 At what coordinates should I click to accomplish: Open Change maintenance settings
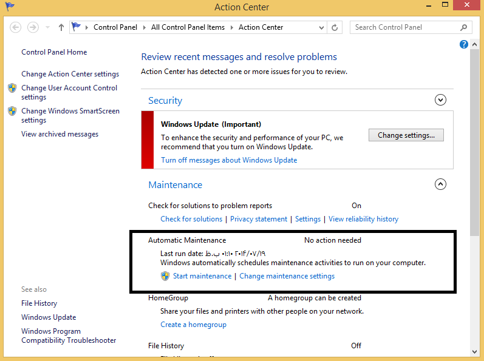(287, 276)
